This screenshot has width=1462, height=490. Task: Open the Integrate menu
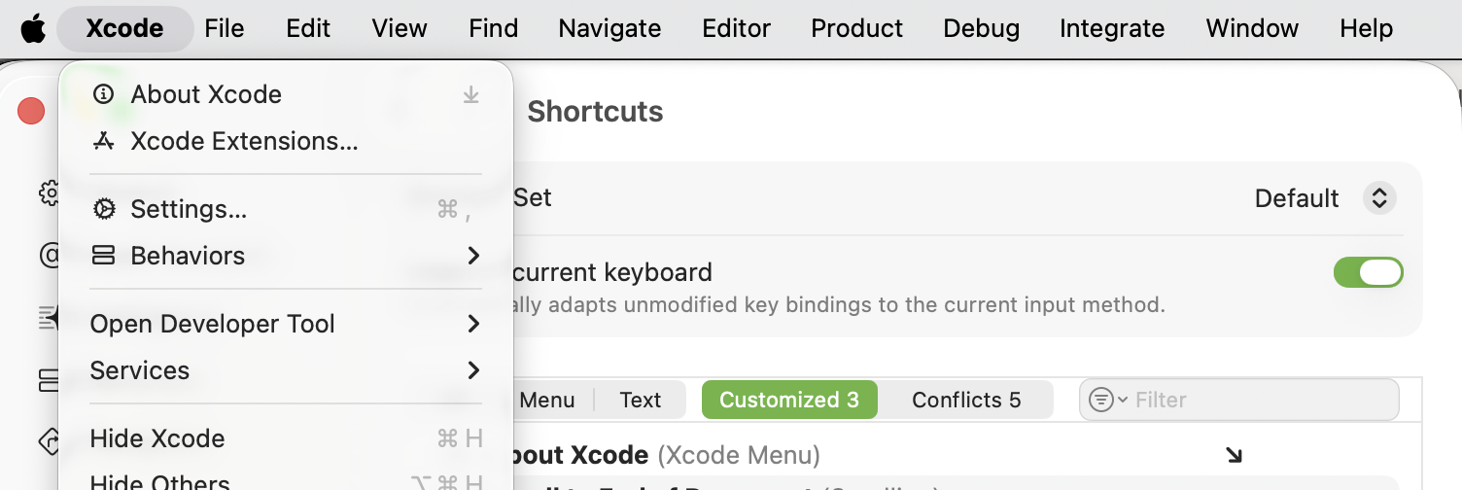point(1112,29)
